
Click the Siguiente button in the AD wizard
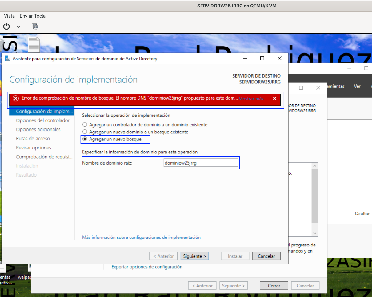coord(194,256)
